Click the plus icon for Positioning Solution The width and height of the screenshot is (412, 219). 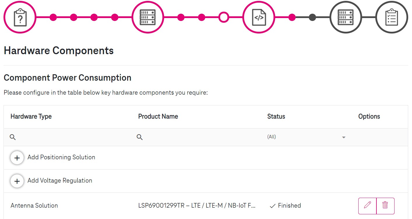17,158
